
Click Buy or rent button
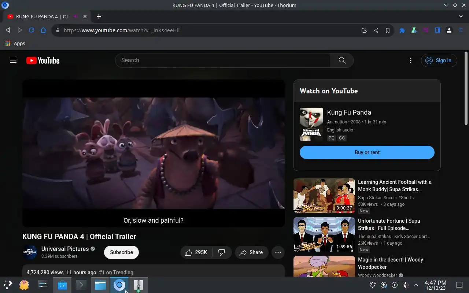[x=367, y=152]
